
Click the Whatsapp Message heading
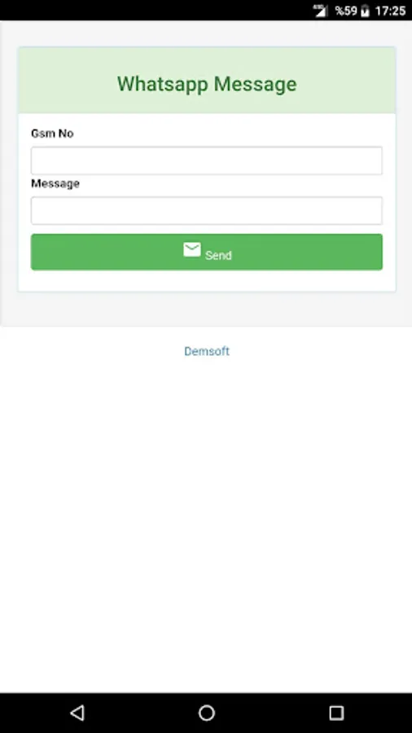click(x=207, y=84)
